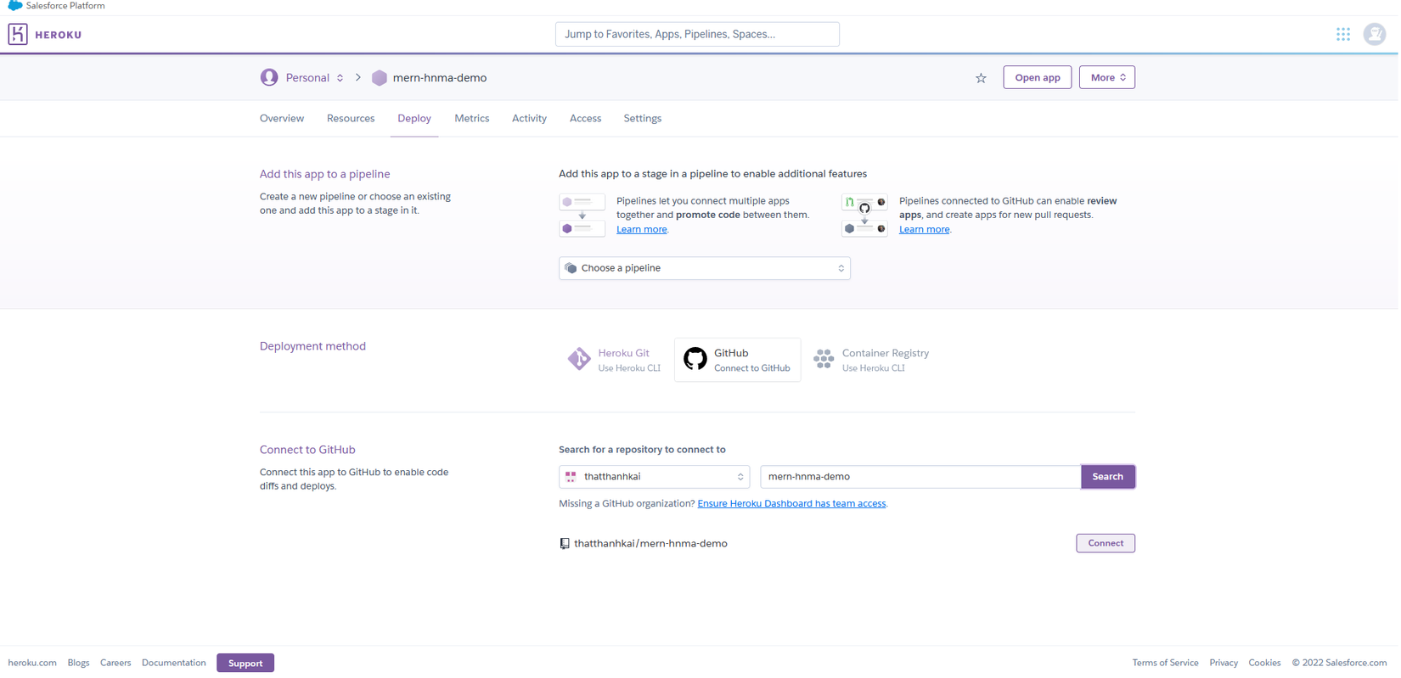Favorite this app with the star icon
The width and height of the screenshot is (1401, 678).
coord(981,78)
